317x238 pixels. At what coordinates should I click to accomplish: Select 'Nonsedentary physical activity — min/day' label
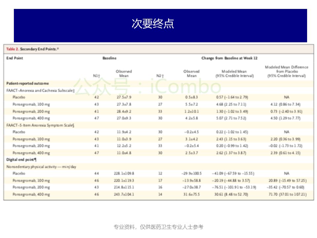(x=41, y=167)
